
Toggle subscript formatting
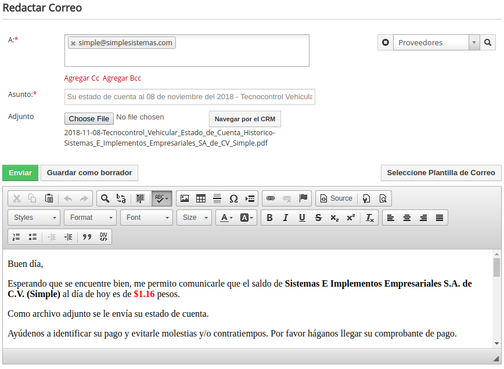pos(334,218)
